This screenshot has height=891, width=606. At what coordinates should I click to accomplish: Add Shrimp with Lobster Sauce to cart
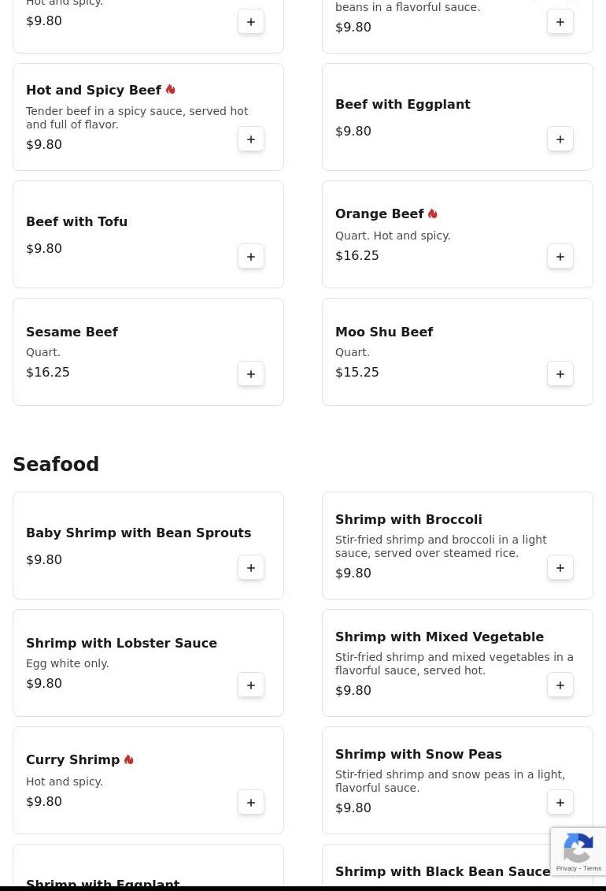point(251,685)
